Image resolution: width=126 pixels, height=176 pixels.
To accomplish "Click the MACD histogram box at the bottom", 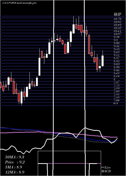I will coord(69,163).
